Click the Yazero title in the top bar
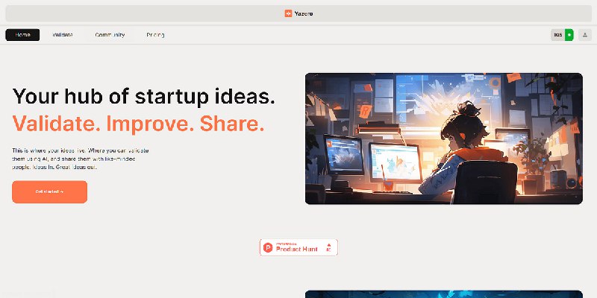 pos(304,13)
